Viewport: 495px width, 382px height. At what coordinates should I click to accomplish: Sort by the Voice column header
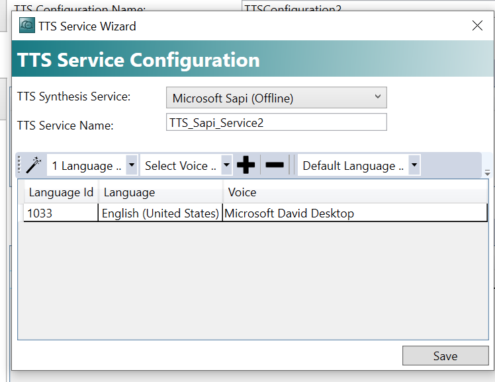pyautogui.click(x=355, y=192)
